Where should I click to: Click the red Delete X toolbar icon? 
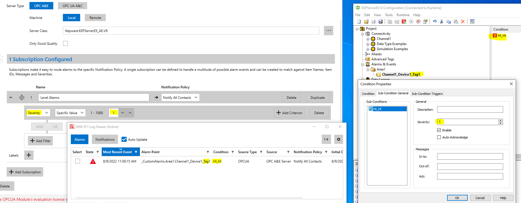(463, 22)
